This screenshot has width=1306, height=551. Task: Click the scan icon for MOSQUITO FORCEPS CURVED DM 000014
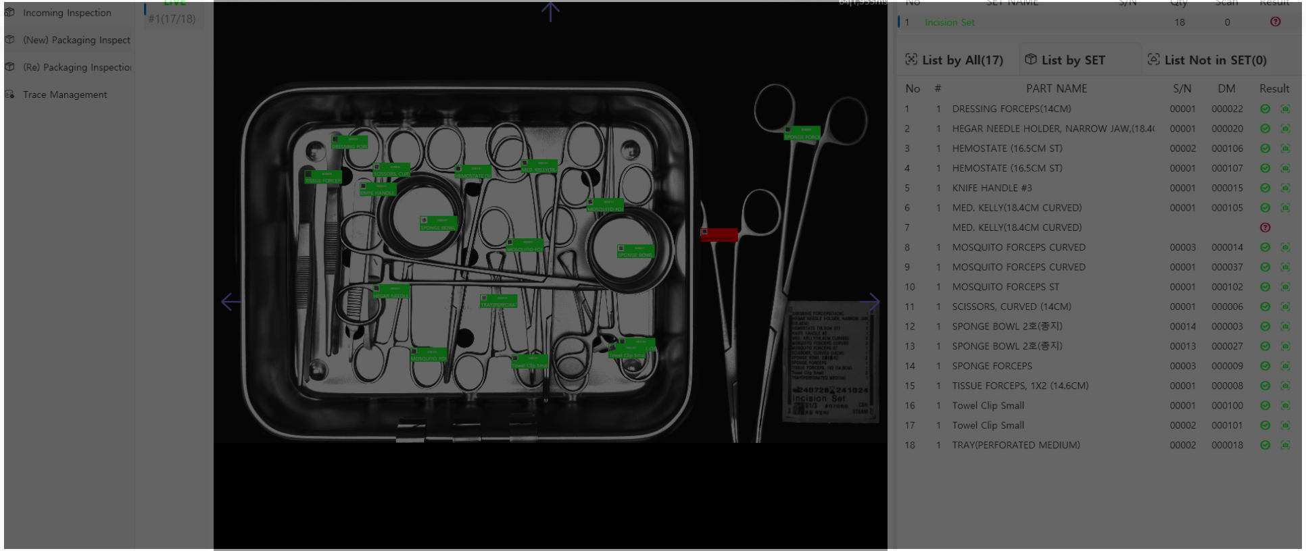click(1285, 247)
